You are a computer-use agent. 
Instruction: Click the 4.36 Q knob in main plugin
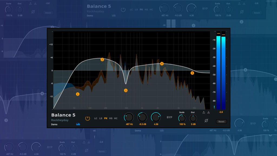click(x=156, y=117)
